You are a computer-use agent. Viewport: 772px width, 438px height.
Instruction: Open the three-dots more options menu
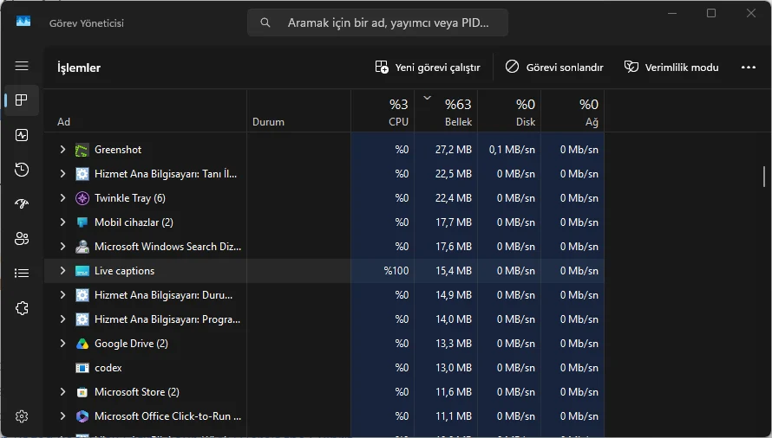(x=749, y=68)
